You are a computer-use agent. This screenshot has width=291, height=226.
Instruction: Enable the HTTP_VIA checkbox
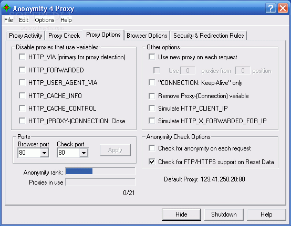22,57
